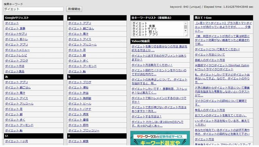Open 教えて！Goo link 芸能人のダイエット方法
Screen dimensions: 259x147
click(210, 60)
